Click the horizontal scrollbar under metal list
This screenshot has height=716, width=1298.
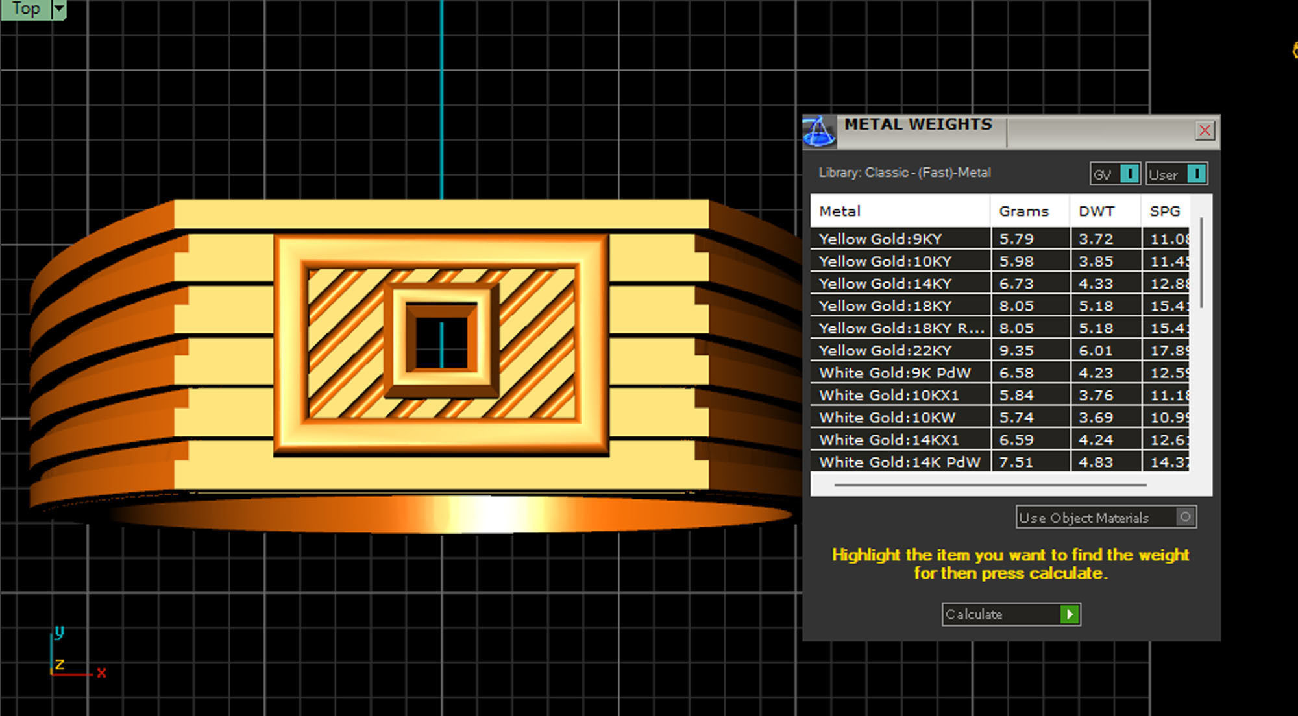click(x=990, y=484)
